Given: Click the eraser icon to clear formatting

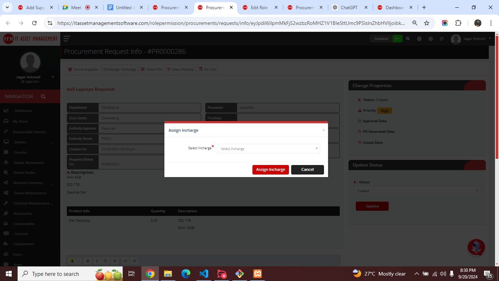Looking at the screenshot, I should [x=115, y=261].
